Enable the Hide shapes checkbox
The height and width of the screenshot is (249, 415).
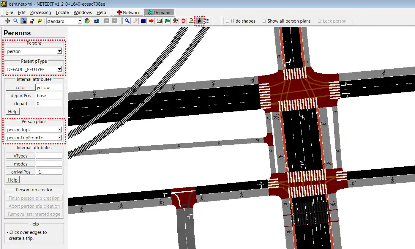click(228, 21)
